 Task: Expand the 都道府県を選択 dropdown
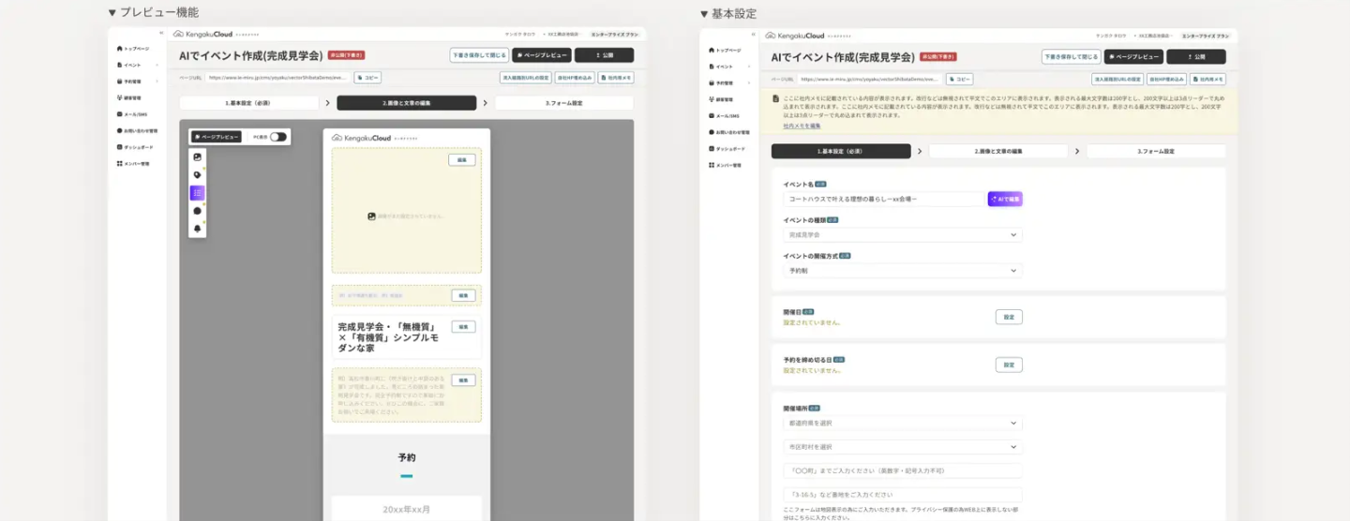click(902, 424)
